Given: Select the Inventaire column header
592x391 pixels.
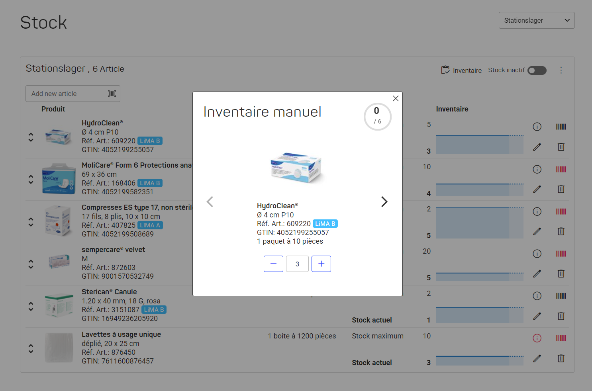Looking at the screenshot, I should tap(452, 109).
